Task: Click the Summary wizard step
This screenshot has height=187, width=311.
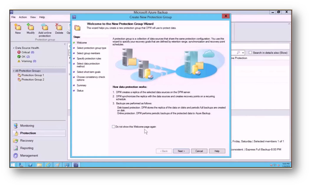Action: pos(82,86)
